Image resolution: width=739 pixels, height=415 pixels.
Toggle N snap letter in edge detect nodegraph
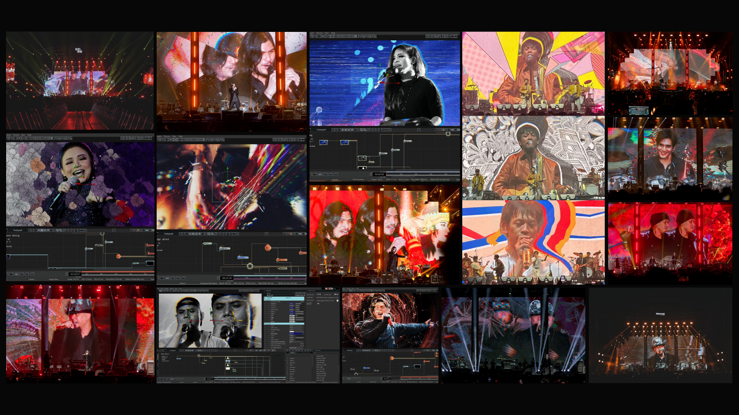pyautogui.click(x=193, y=234)
